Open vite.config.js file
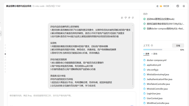The width and height of the screenshot is (189, 106). coord(153,70)
